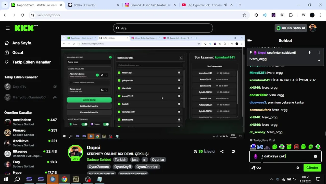Open Gözat browse page
Viewport: 326px width, 184px height.
point(14,52)
